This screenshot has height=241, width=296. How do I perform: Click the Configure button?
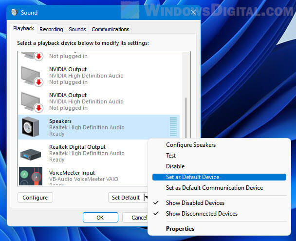(35, 198)
